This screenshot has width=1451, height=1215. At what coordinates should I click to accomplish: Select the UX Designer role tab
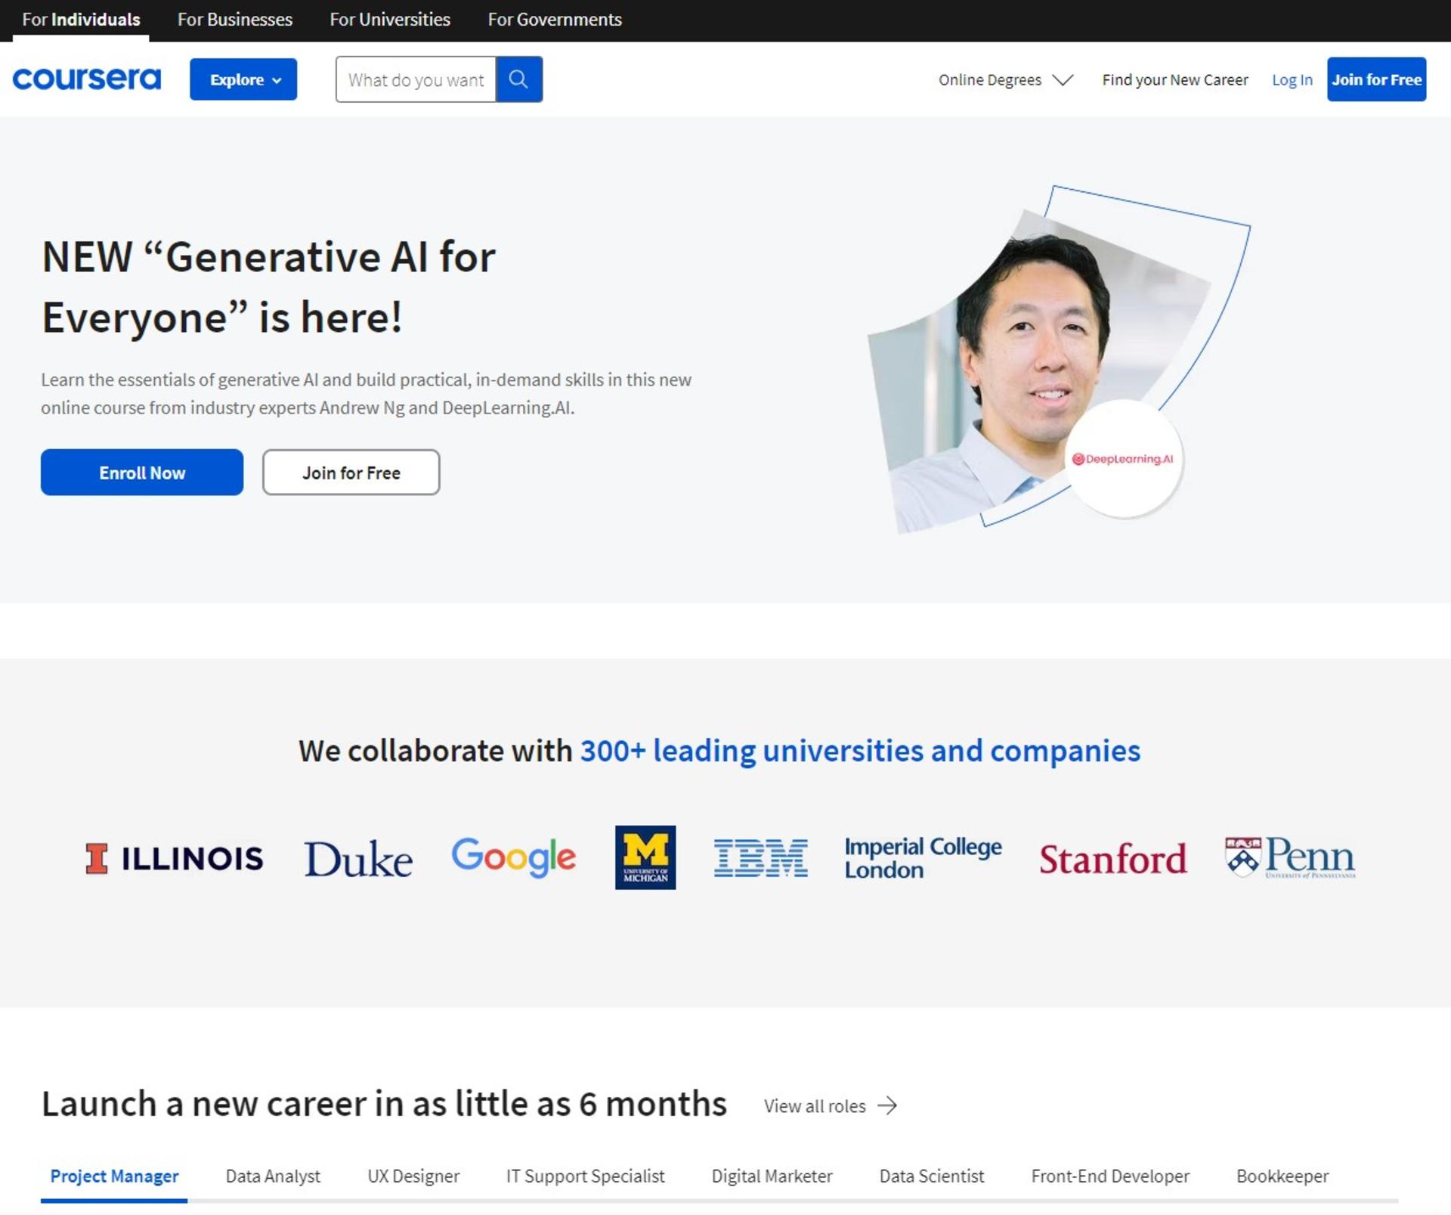click(413, 1176)
